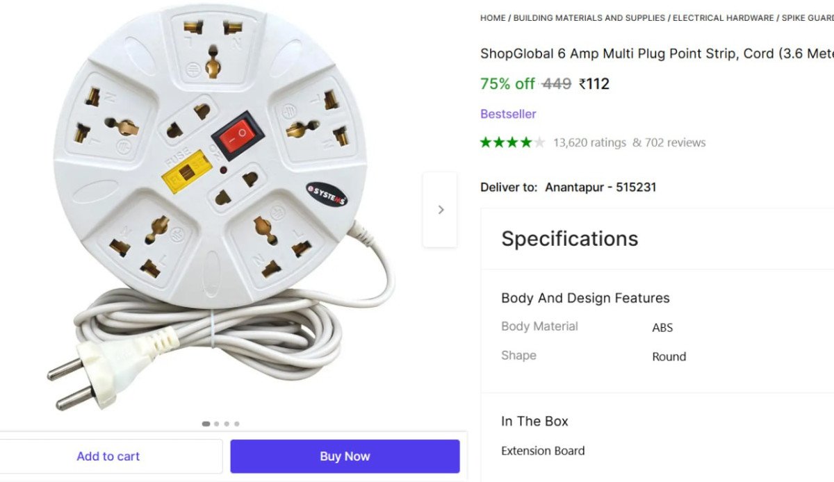Select the fourth carousel dot indicator

click(237, 424)
